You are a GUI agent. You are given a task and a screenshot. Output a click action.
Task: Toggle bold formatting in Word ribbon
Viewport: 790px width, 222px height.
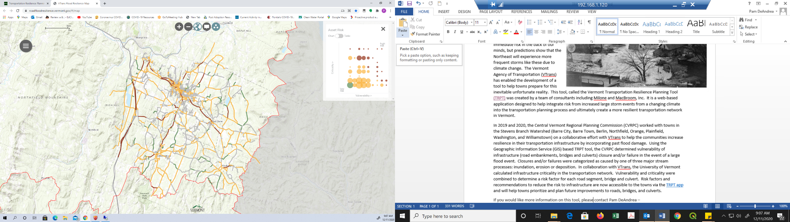tap(448, 32)
